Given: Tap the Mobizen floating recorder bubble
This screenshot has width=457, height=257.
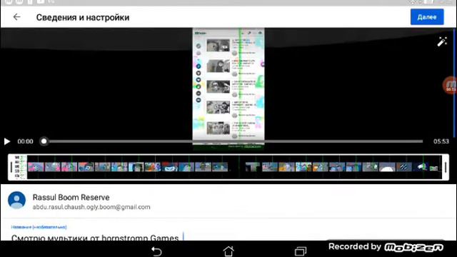Looking at the screenshot, I should tap(451, 86).
